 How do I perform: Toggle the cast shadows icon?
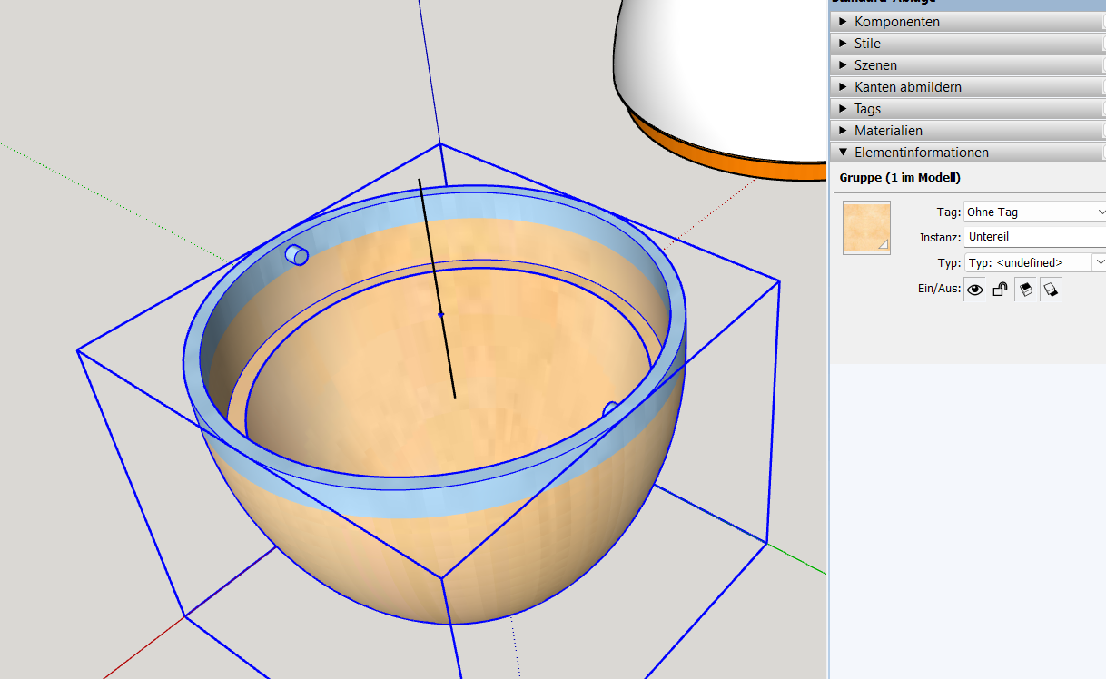[x=1026, y=290]
